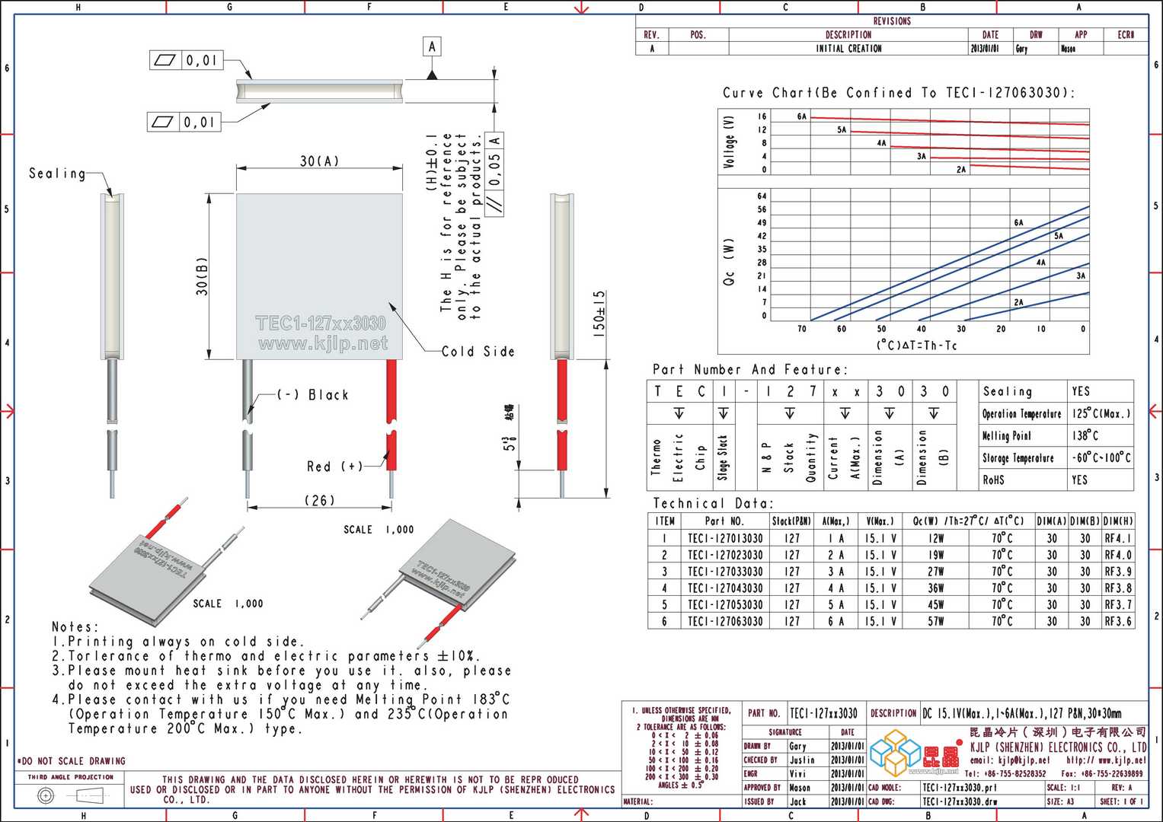Click the 30(A) width dimension
Image resolution: width=1163 pixels, height=822 pixels.
tap(320, 161)
